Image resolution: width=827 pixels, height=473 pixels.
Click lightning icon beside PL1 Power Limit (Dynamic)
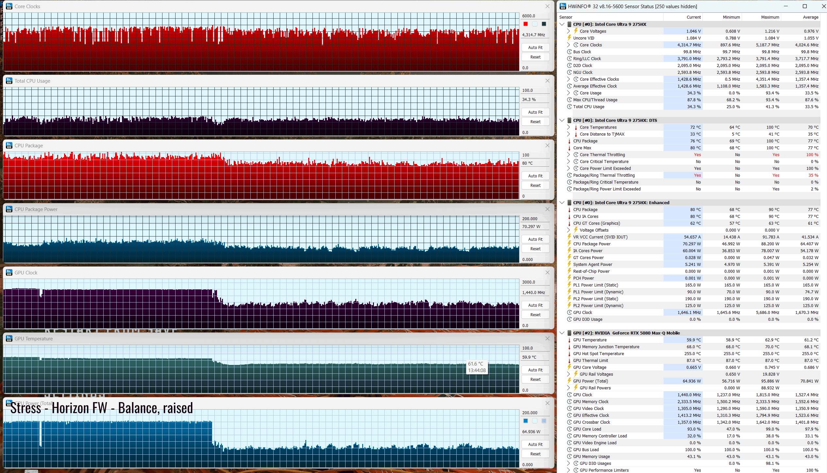coord(569,292)
